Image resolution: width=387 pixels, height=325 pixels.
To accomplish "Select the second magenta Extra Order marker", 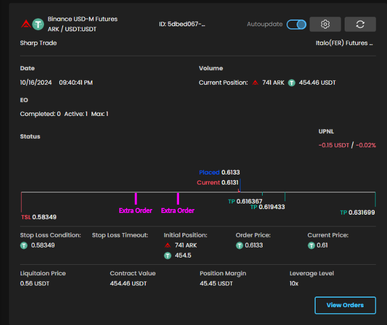I will pos(178,199).
